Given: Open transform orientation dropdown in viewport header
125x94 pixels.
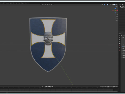Looking at the screenshot, I should pos(42,5).
